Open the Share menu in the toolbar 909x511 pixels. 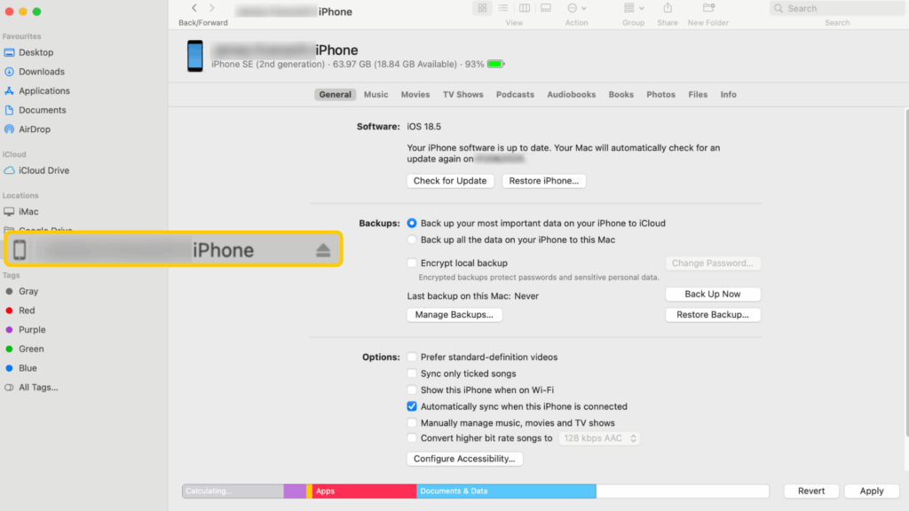click(x=668, y=8)
